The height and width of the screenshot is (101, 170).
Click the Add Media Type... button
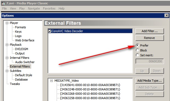coord(149,81)
